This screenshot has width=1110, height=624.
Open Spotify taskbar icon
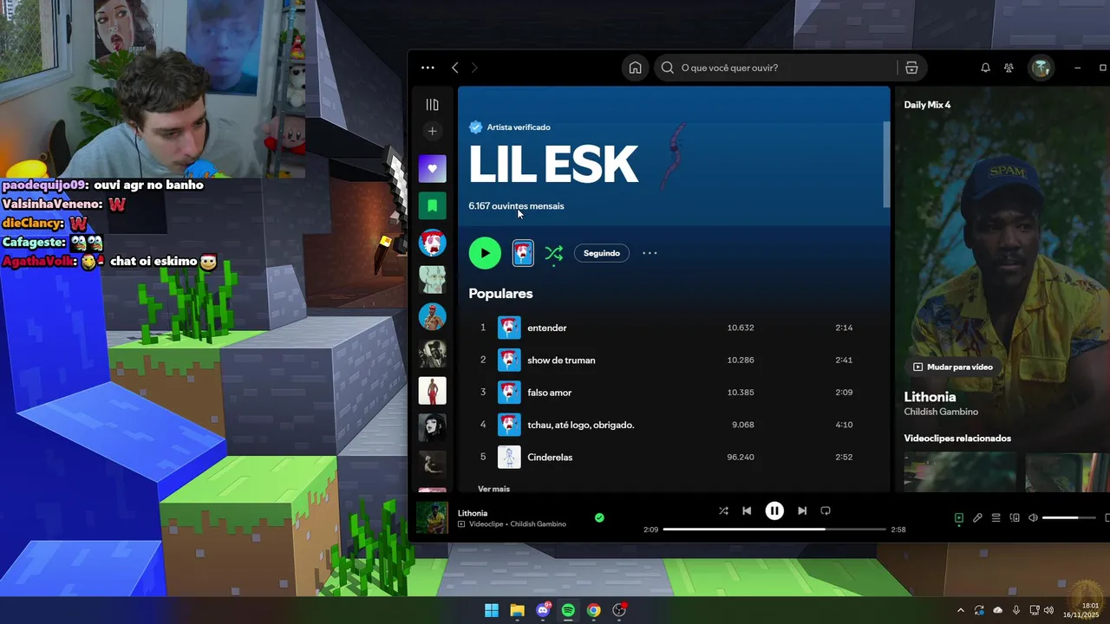(568, 610)
